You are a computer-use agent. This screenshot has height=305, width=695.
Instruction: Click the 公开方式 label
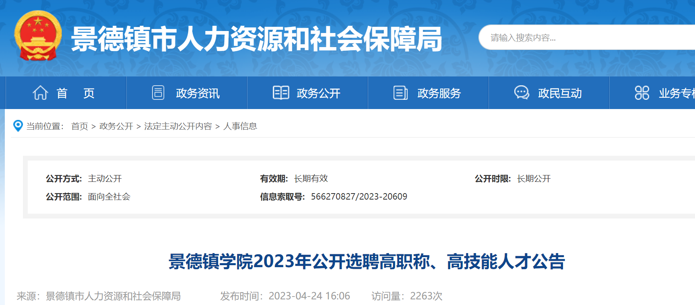[64, 179]
